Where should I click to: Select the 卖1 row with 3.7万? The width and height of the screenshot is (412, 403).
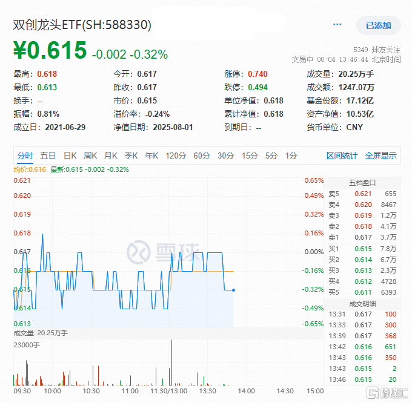tap(362, 237)
